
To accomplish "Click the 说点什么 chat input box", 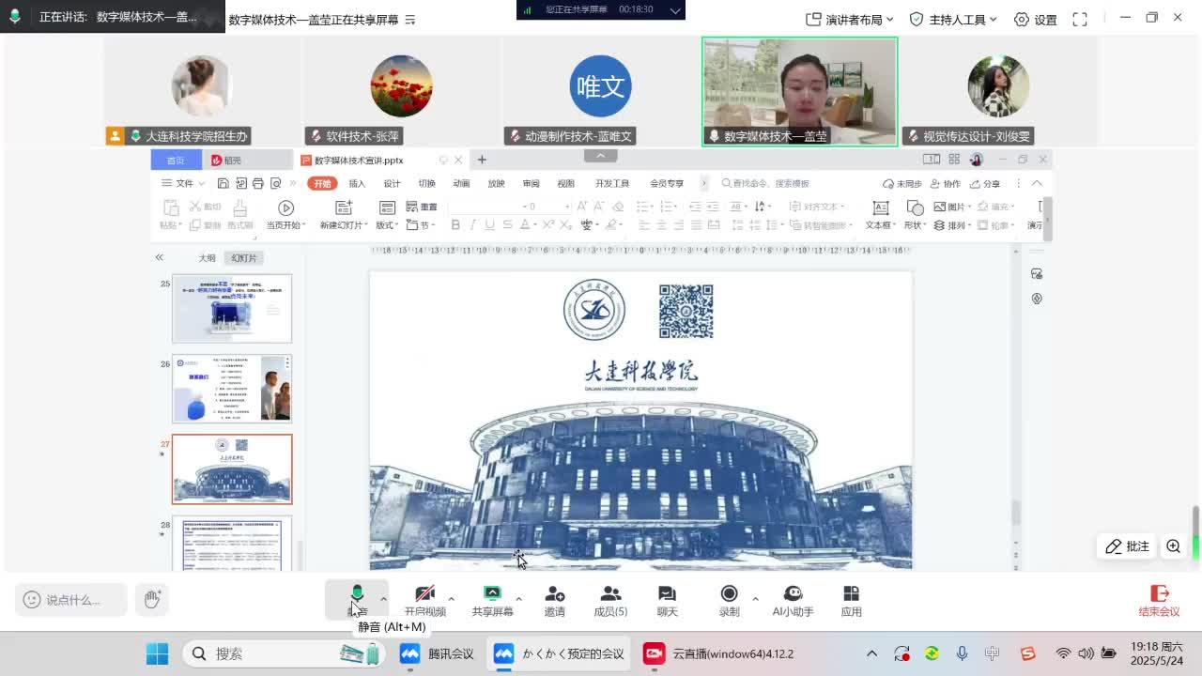I will coord(71,600).
